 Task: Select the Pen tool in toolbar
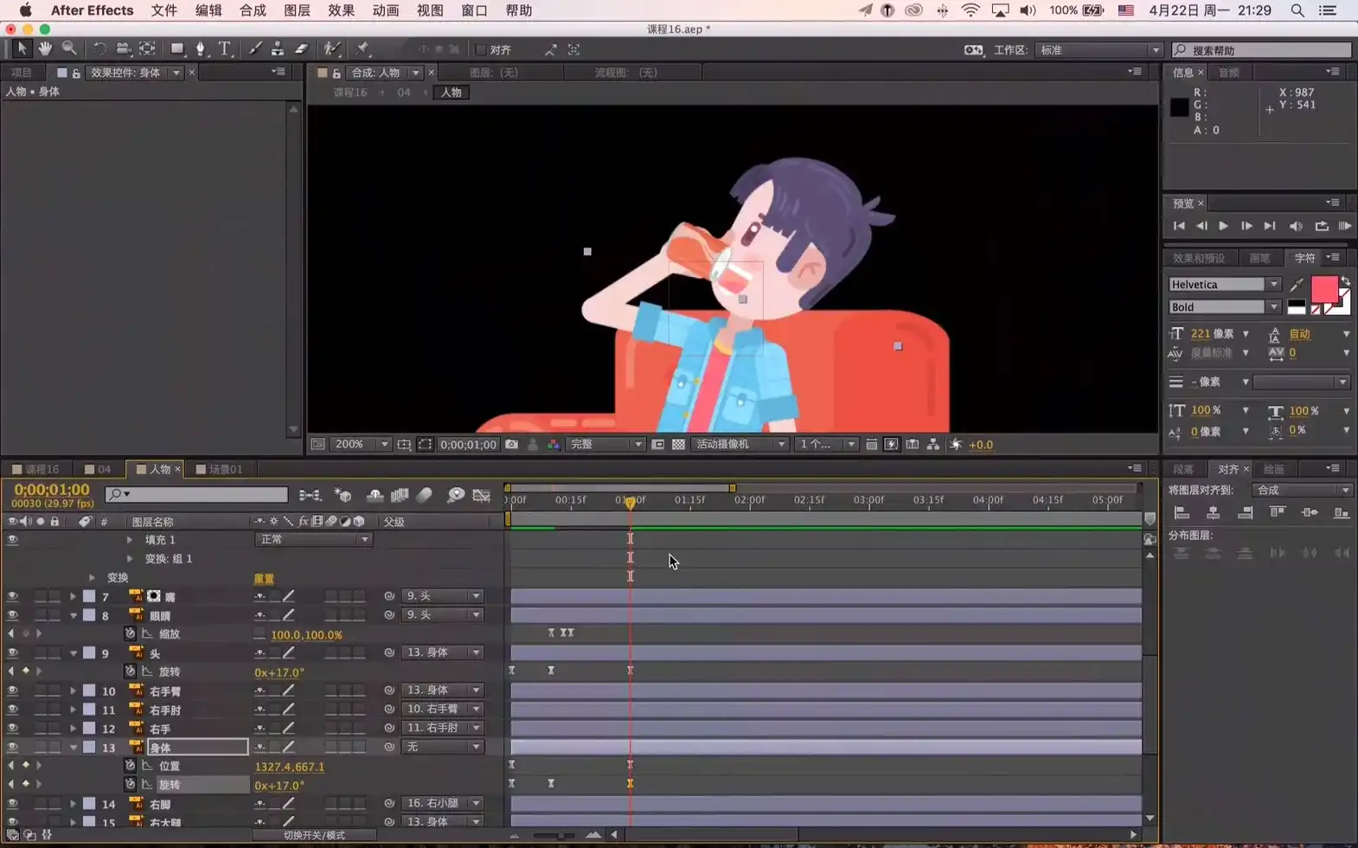(x=201, y=49)
